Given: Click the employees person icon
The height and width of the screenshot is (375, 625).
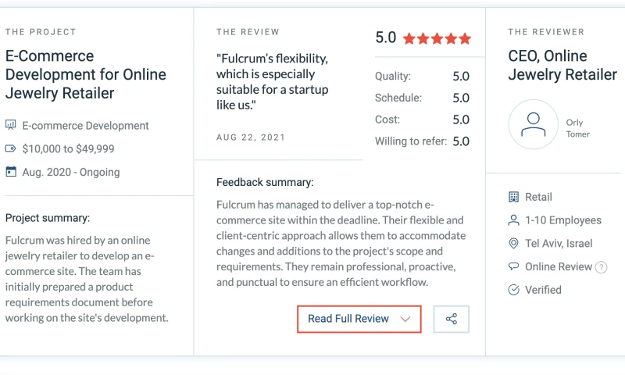Looking at the screenshot, I should pos(513,220).
